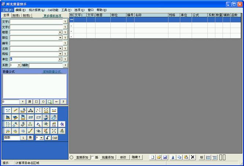Viewport: 244px width, 166px height.
Task: Click the curved back arrow beside CAD
Action: (48, 138)
